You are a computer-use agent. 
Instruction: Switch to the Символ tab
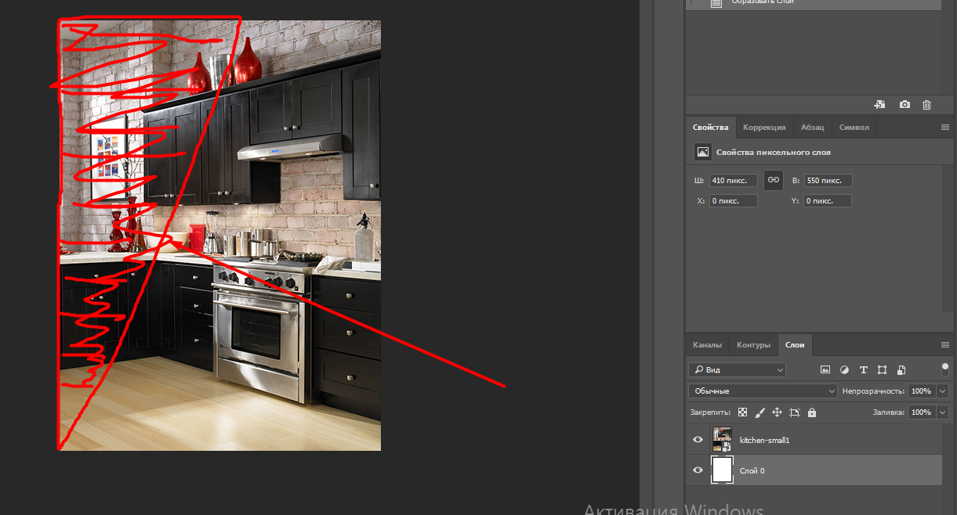854,127
